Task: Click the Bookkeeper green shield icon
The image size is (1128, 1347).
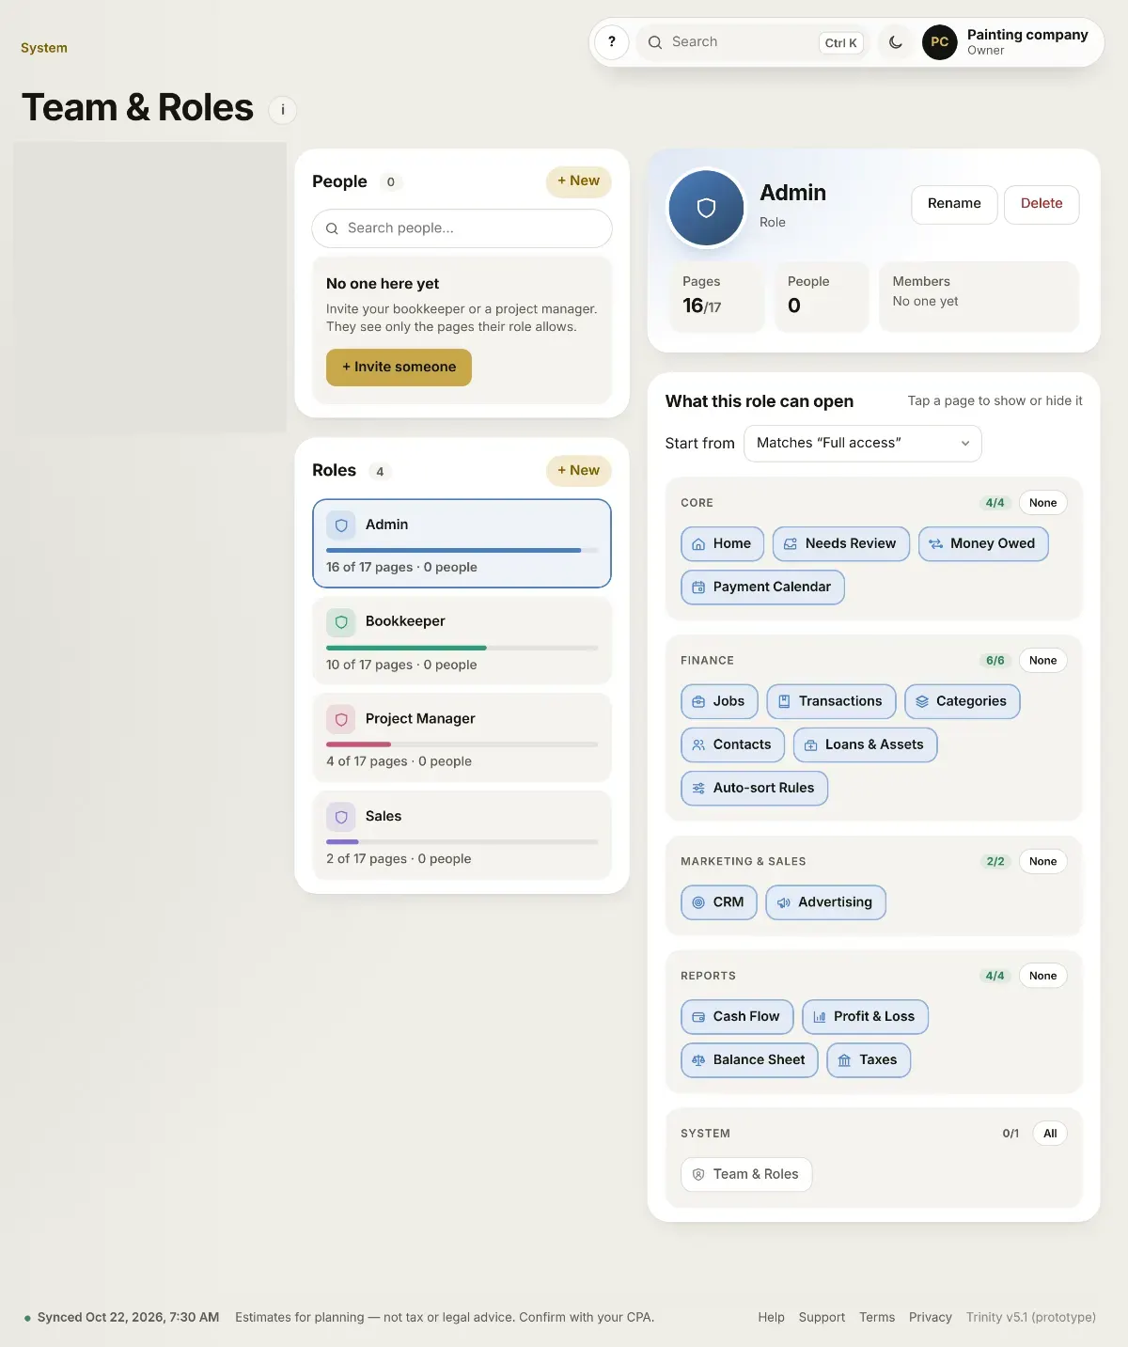Action: (x=341, y=622)
